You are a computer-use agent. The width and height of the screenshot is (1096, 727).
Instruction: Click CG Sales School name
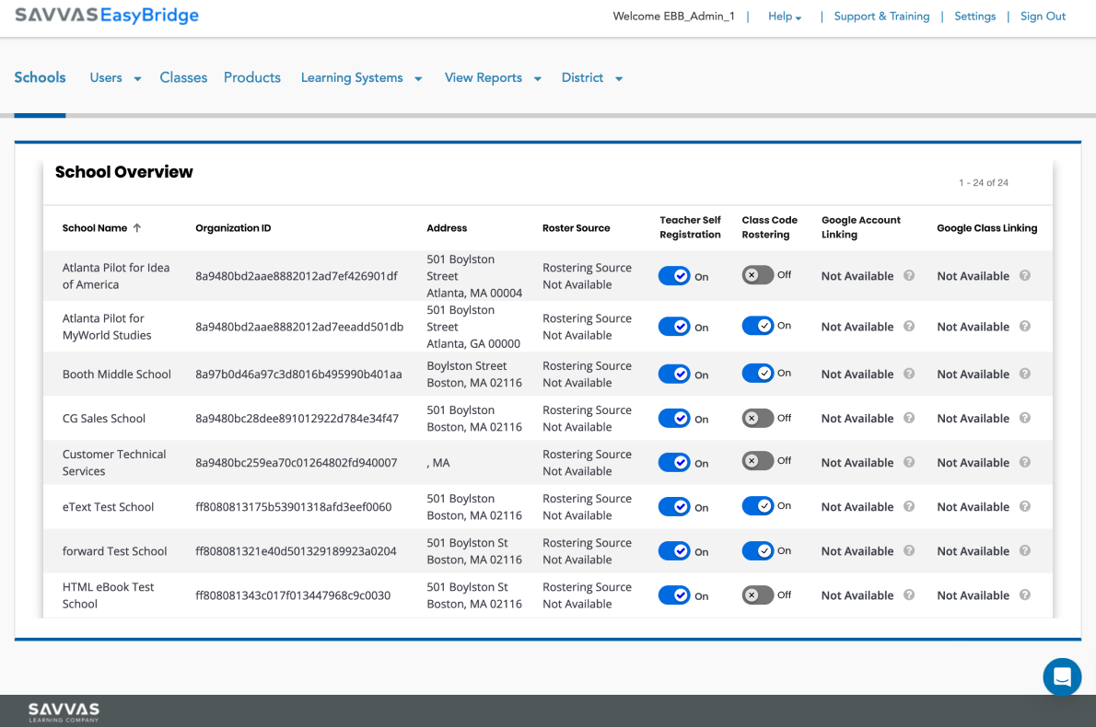click(104, 419)
